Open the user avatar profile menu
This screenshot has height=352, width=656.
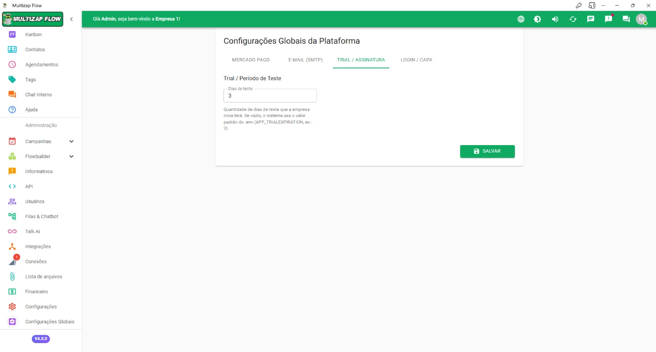tap(641, 19)
